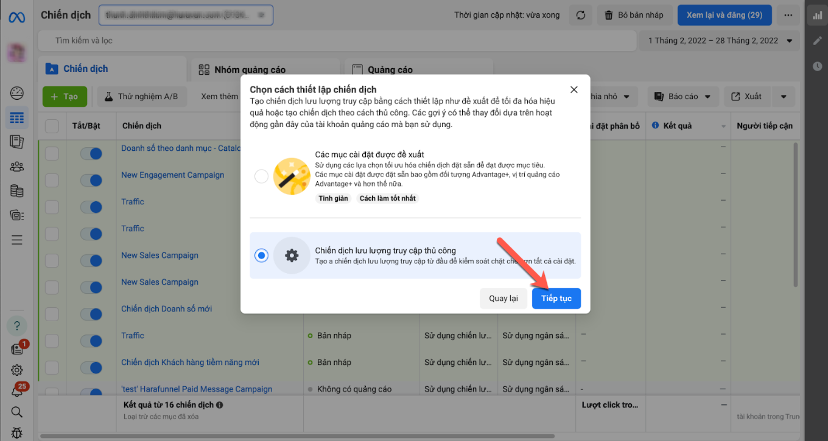The height and width of the screenshot is (441, 828).
Task: Open the help question mark icon
Action: pos(17,325)
